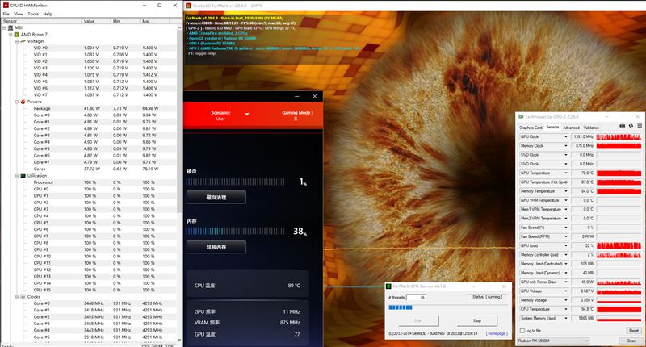
Task: Click the Clocks category icon
Action: [23, 297]
